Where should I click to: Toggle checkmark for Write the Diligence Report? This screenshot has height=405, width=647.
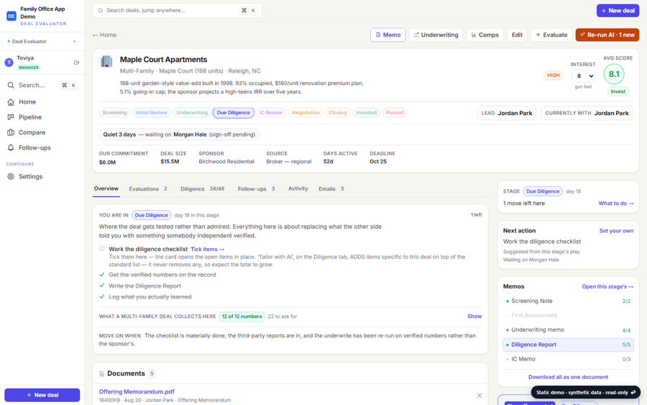click(x=102, y=286)
